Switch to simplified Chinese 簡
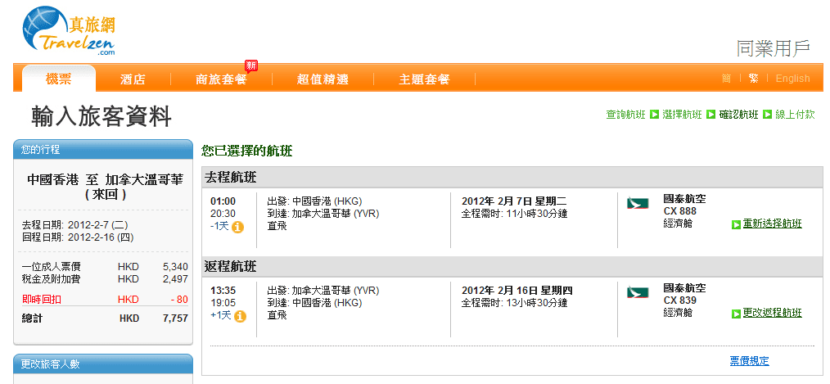This screenshot has width=830, height=384. pos(726,79)
